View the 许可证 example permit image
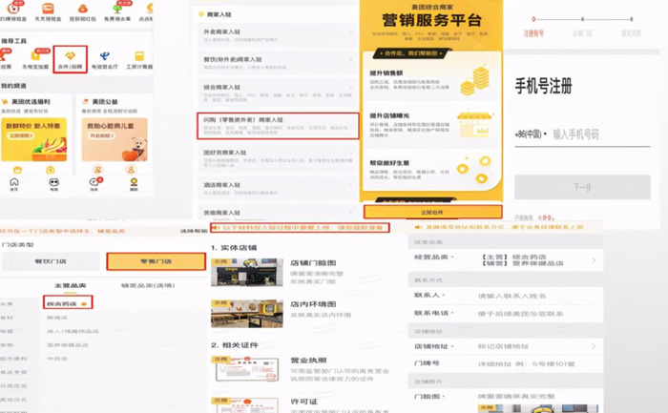 [x=245, y=405]
